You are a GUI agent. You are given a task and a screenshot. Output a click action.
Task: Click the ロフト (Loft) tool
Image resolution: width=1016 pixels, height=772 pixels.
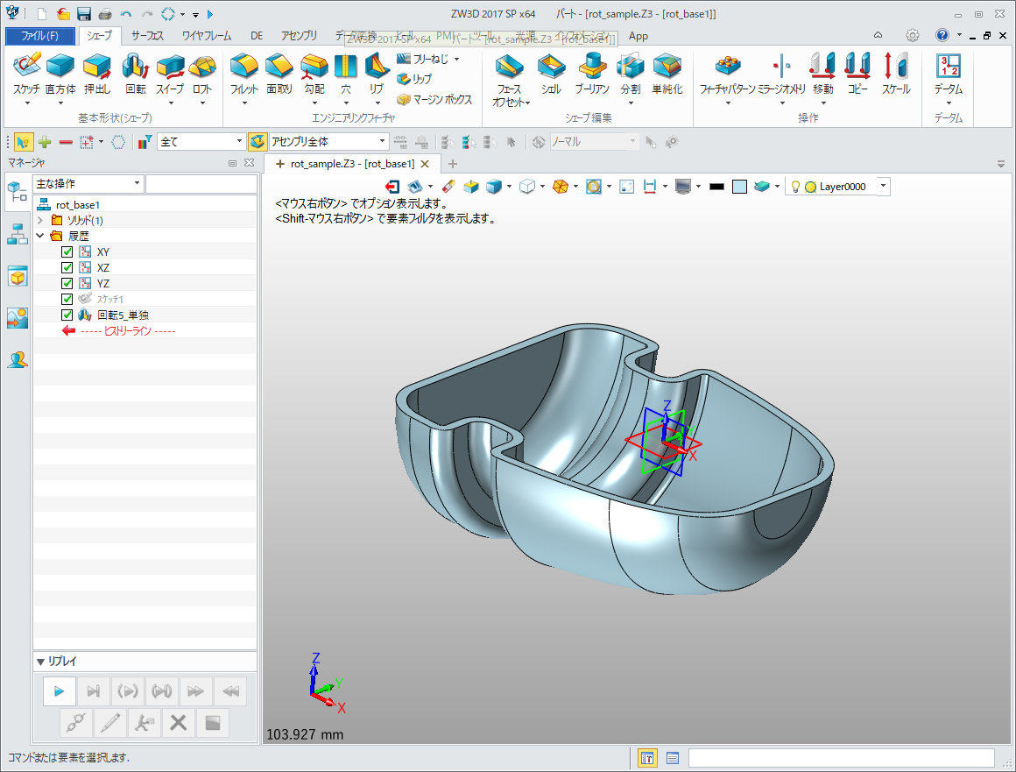click(x=202, y=74)
